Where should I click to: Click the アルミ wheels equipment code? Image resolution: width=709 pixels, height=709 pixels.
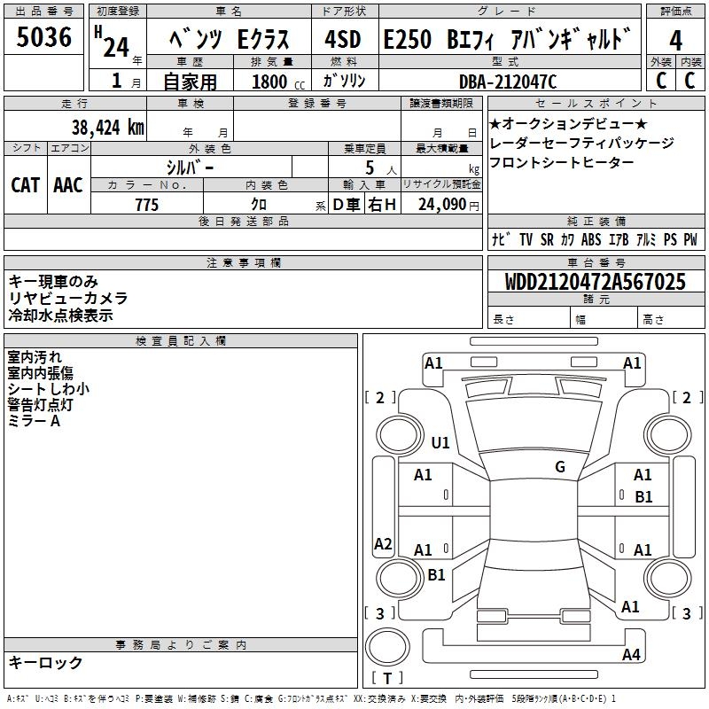646,239
